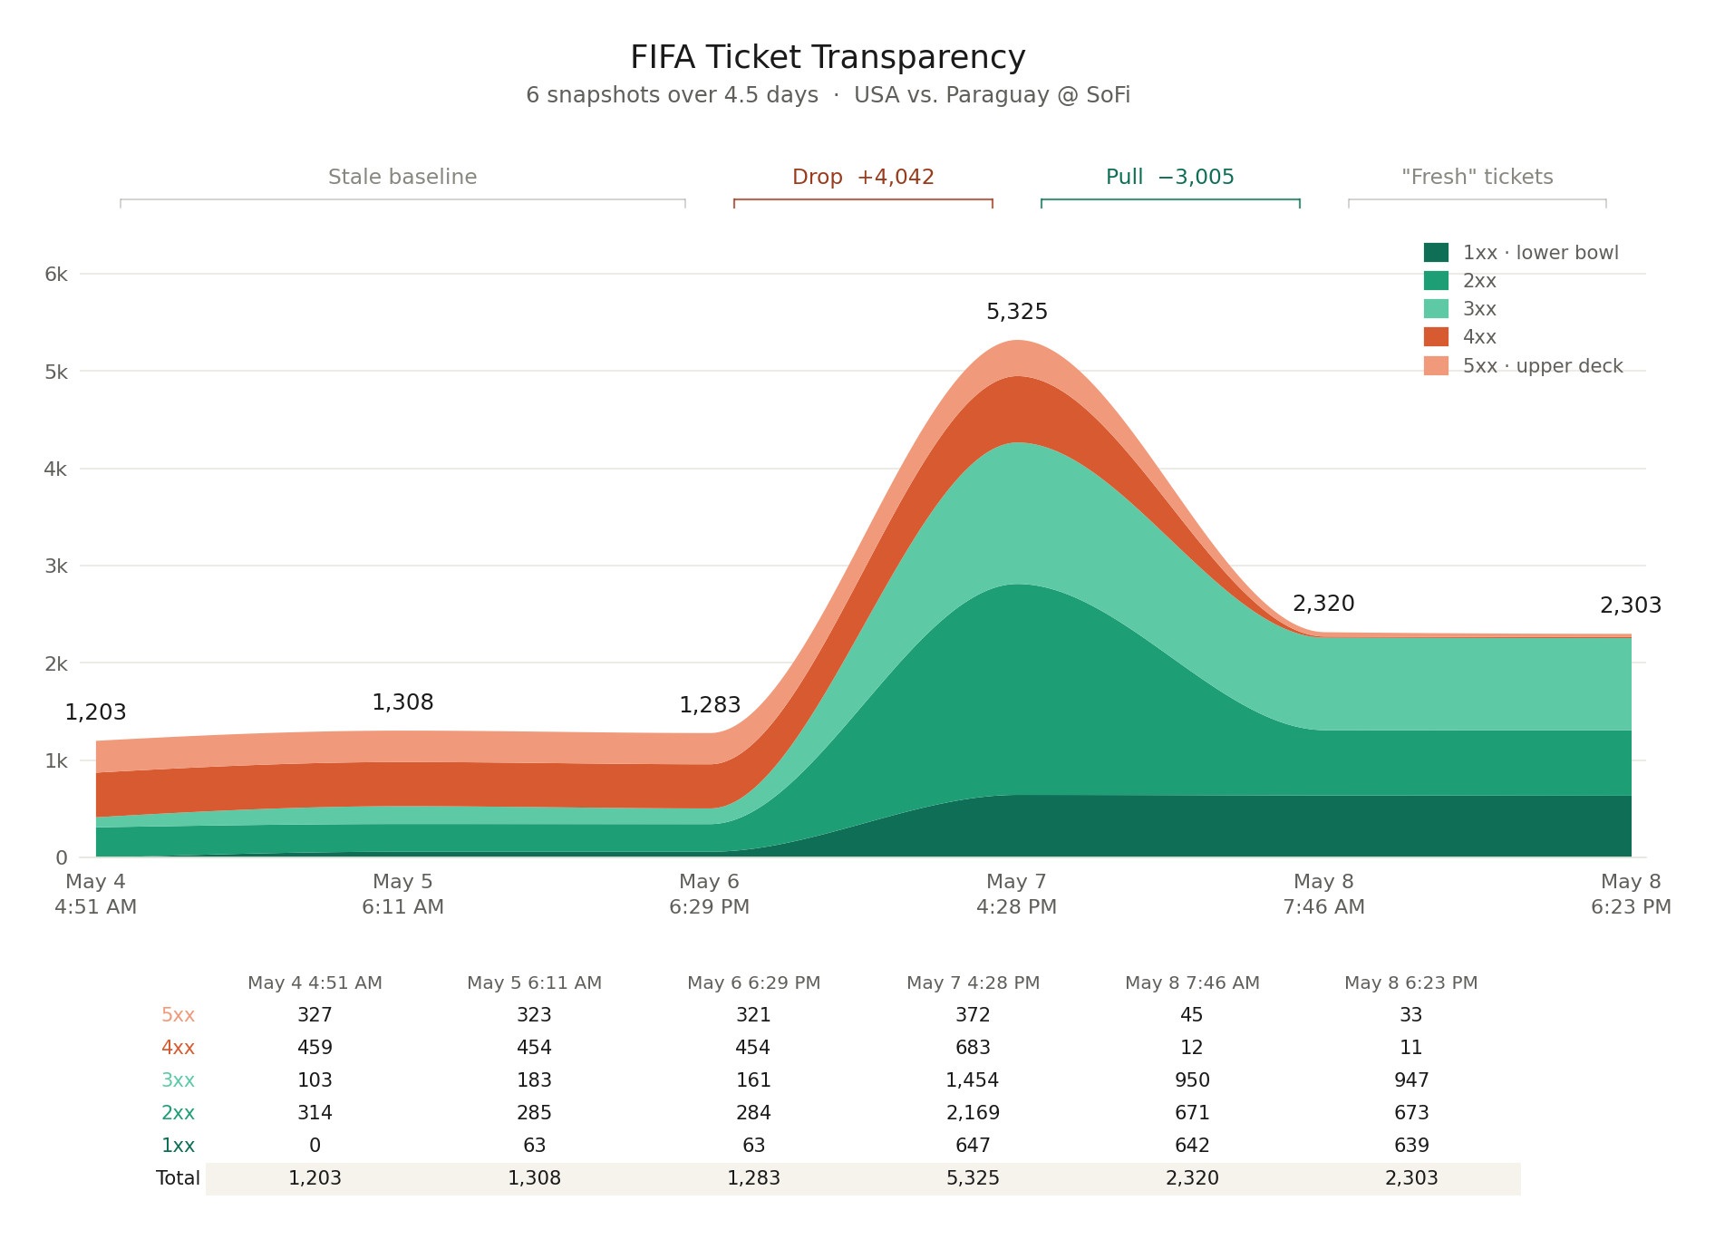Click the 2xx row header in table
The width and height of the screenshot is (1715, 1239).
(178, 1113)
